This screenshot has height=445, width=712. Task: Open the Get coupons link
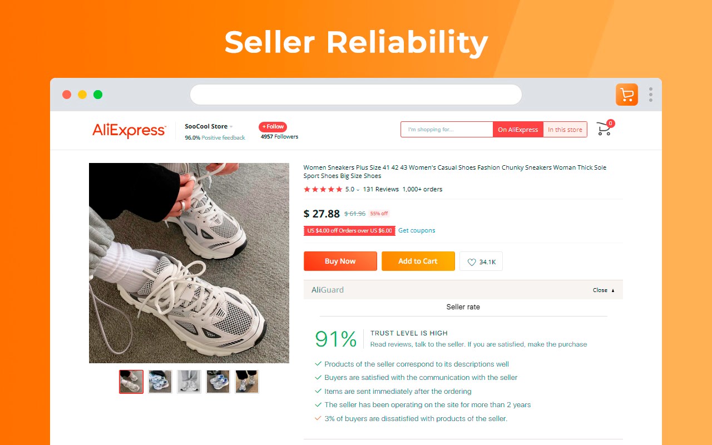point(417,230)
